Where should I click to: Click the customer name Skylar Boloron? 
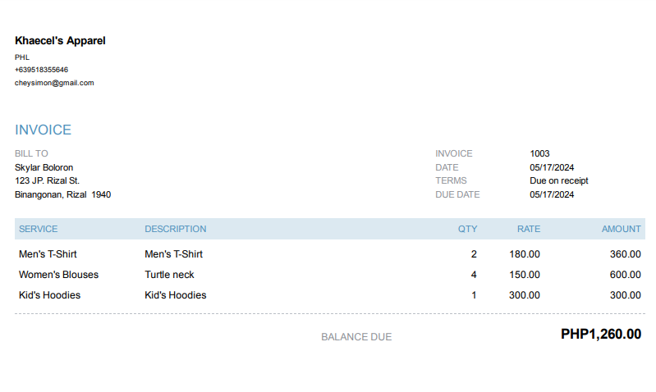coord(44,167)
